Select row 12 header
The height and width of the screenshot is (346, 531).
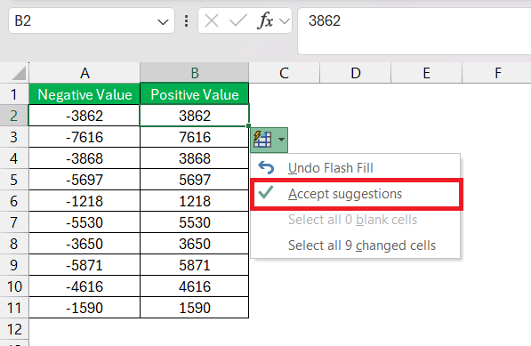(14, 329)
